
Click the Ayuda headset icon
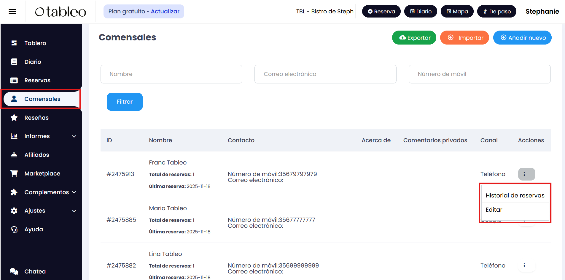point(14,229)
